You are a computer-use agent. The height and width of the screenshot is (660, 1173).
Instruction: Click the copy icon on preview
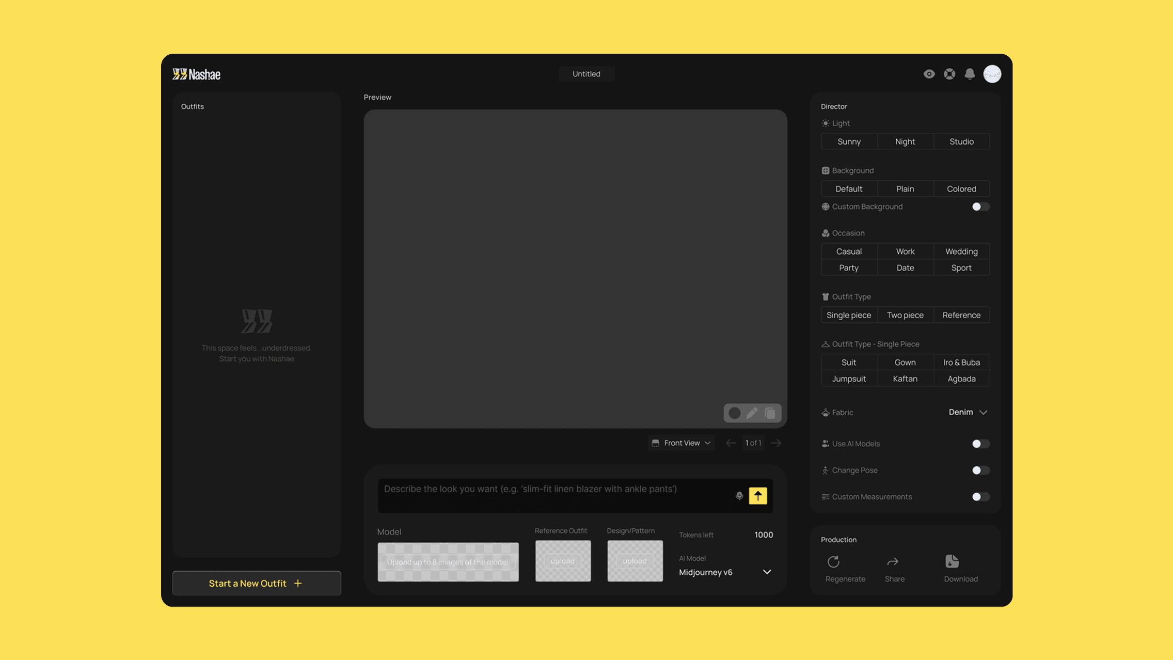pos(770,413)
